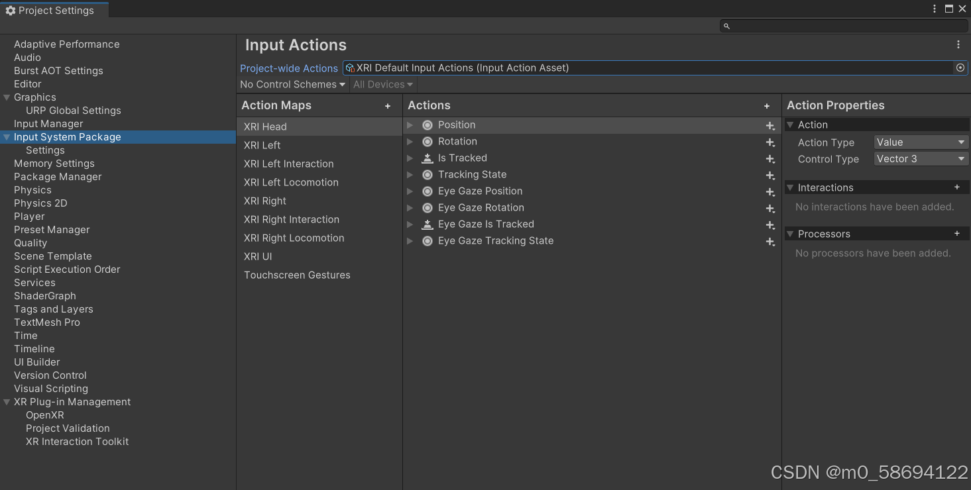Screen dimensions: 971x490
Task: Collapse the Processors section header
Action: pyautogui.click(x=790, y=234)
